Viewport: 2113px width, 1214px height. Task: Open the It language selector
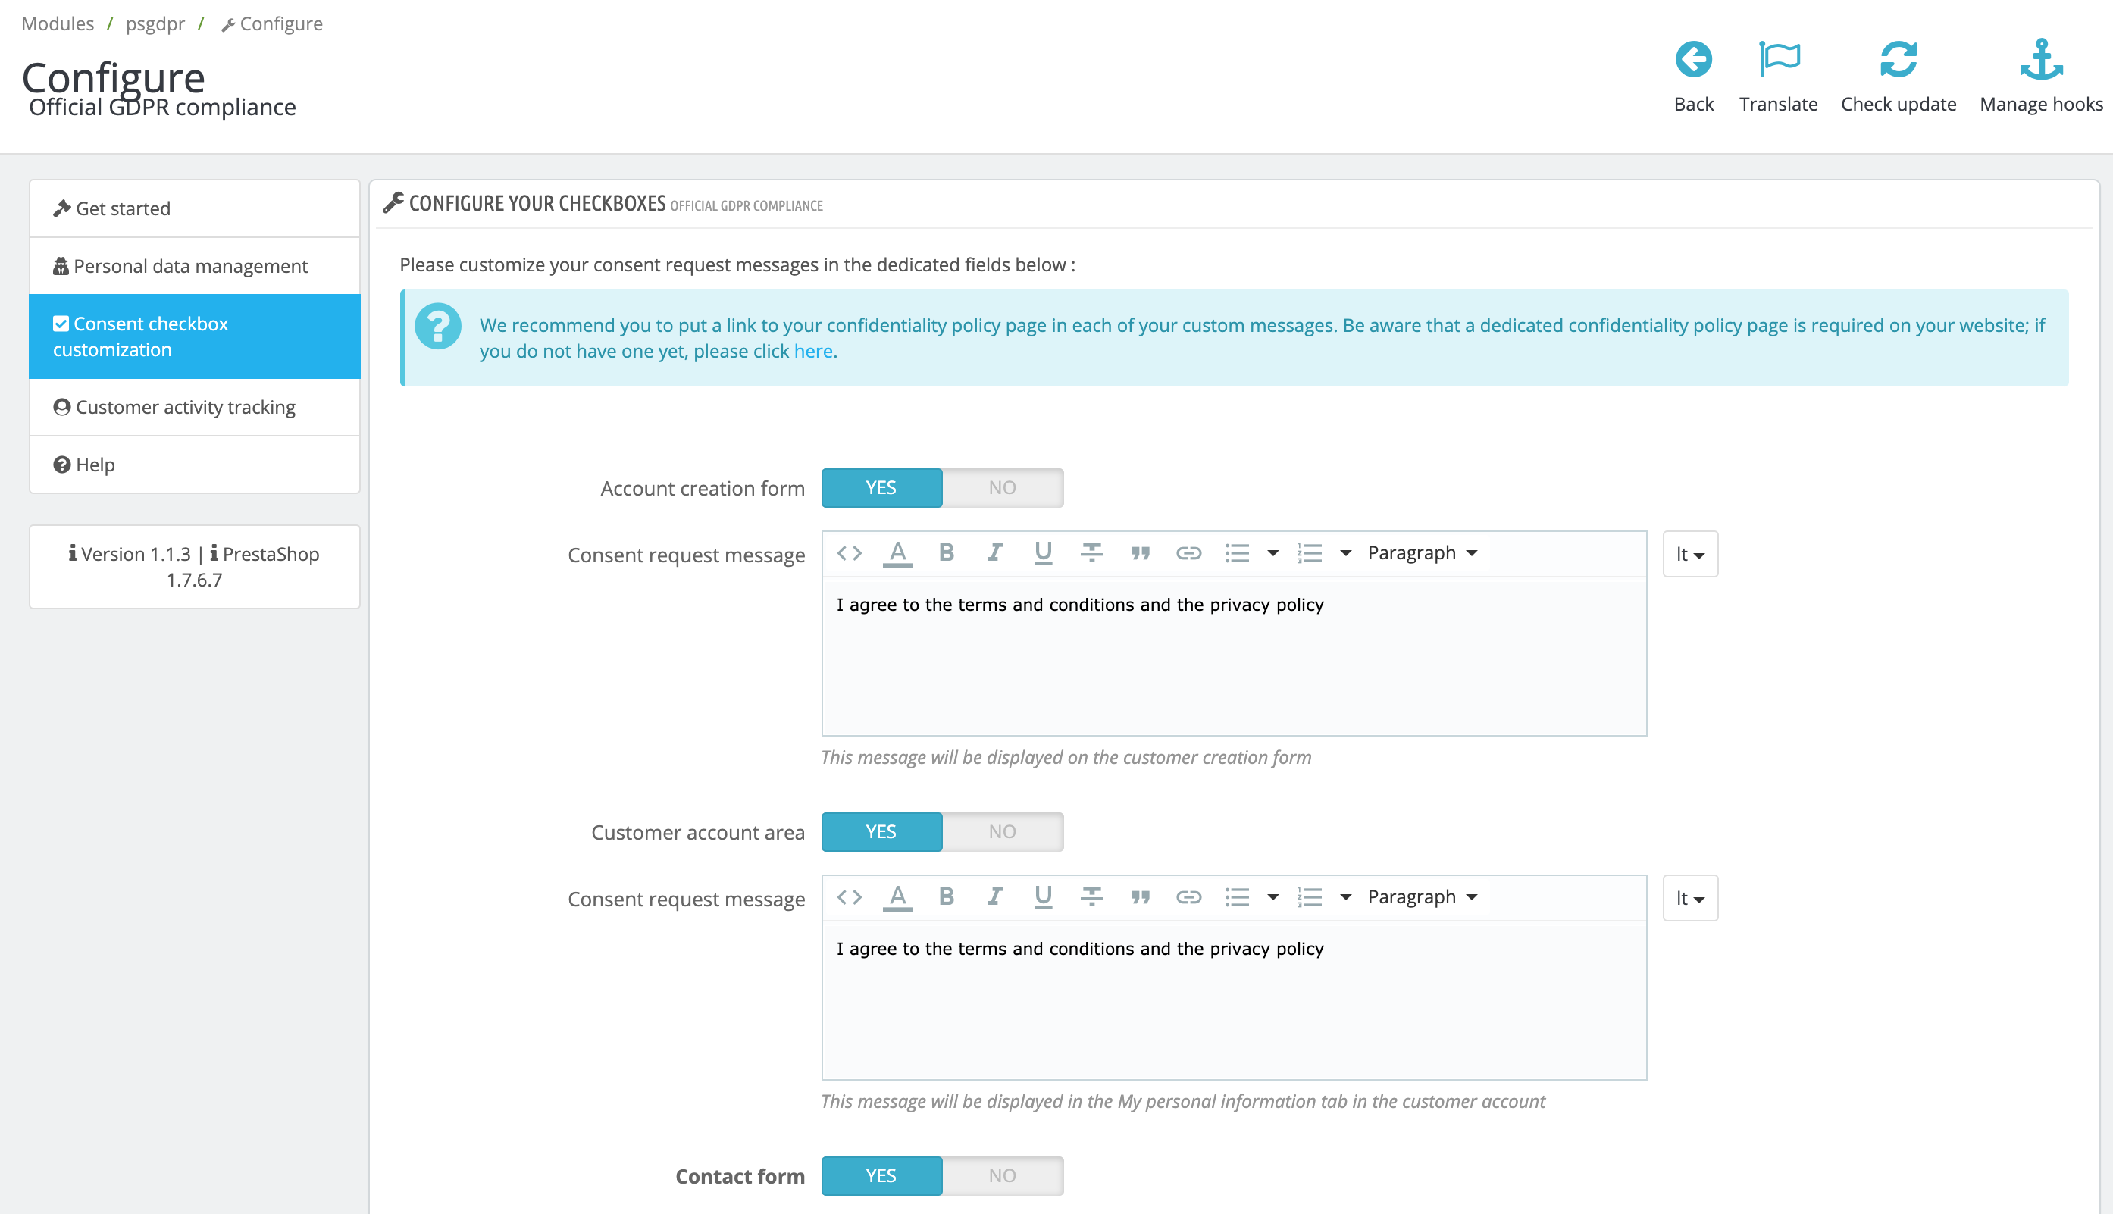1689,554
